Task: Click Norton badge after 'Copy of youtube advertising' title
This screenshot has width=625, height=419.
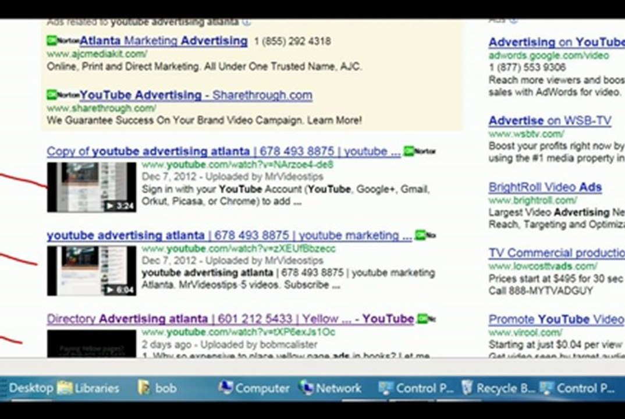Action: pos(420,151)
